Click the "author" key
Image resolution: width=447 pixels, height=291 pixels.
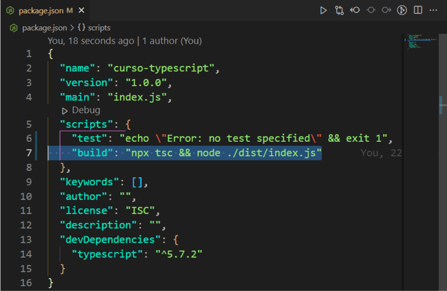point(83,197)
